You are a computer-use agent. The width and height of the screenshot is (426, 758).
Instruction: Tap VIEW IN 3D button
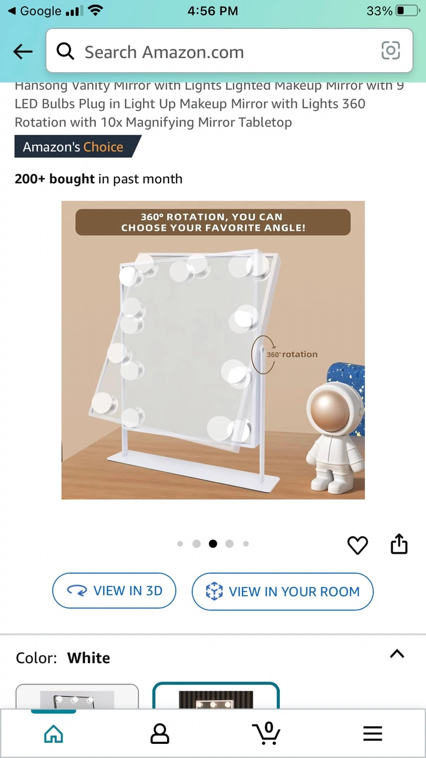(x=114, y=591)
